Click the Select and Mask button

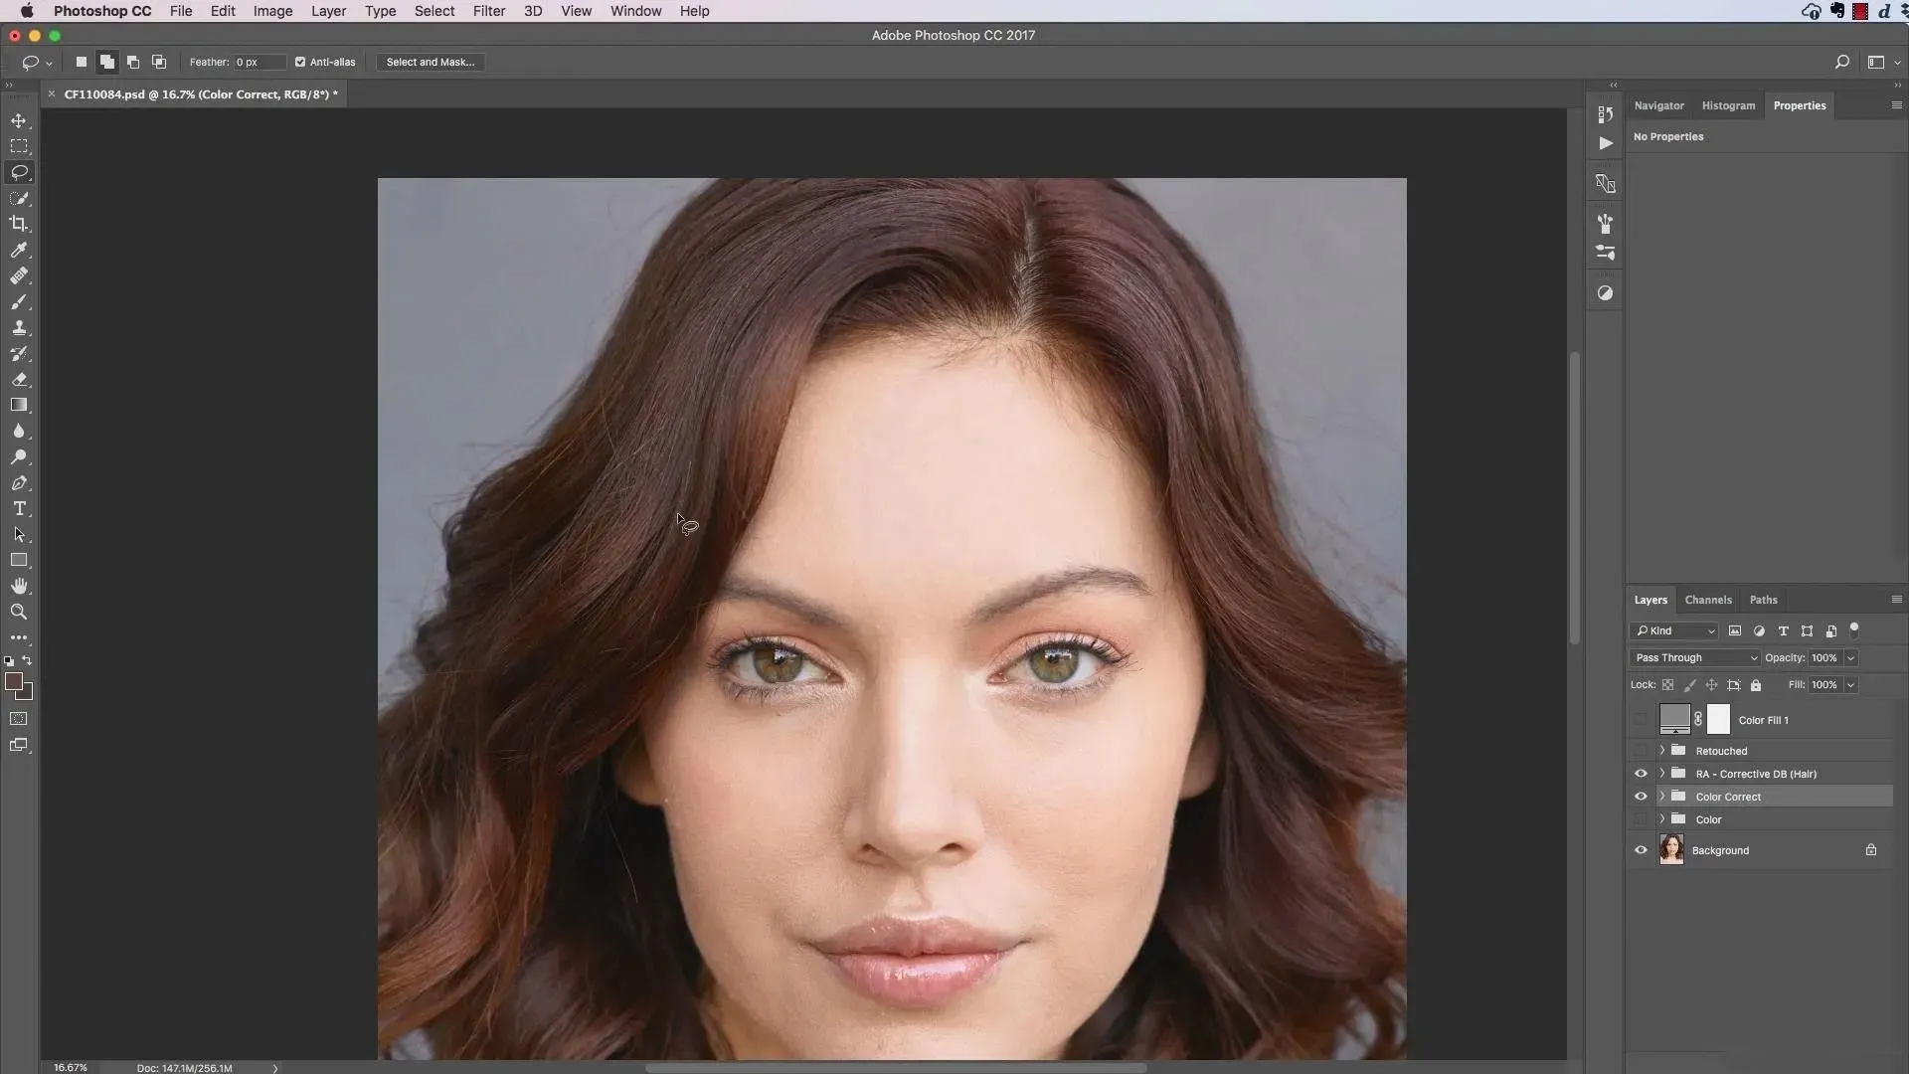click(430, 62)
